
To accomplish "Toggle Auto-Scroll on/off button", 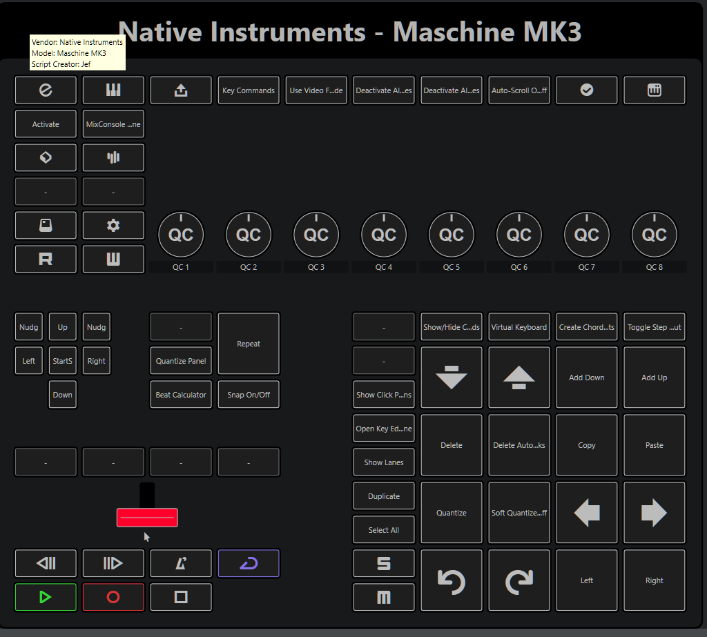I will pyautogui.click(x=519, y=90).
